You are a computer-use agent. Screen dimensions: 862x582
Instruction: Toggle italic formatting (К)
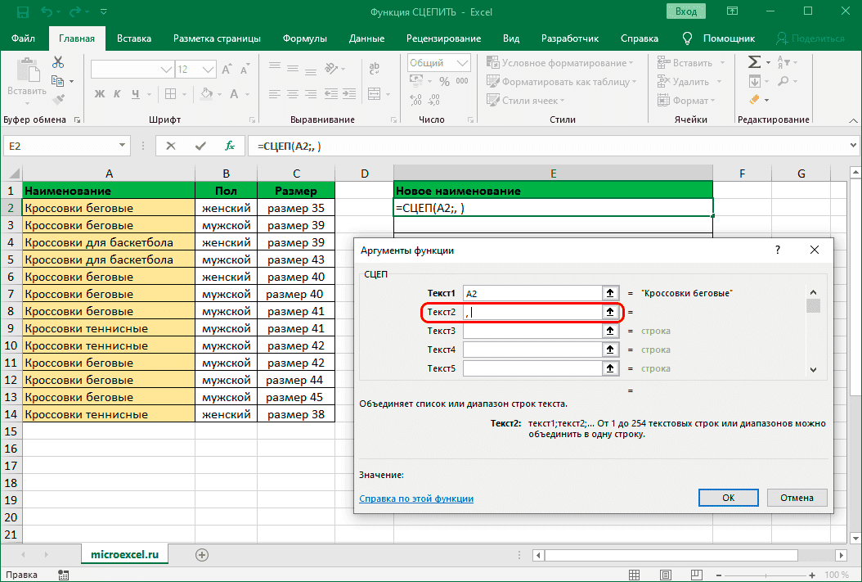tap(117, 93)
